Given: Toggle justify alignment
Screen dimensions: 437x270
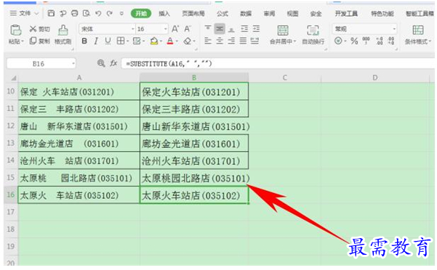Looking at the screenshot, I should [243, 41].
